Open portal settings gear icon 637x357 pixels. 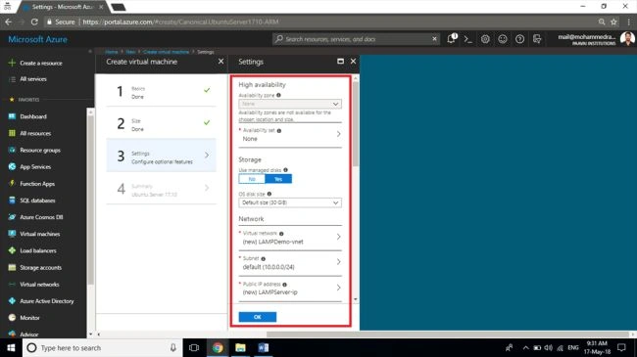tap(485, 39)
